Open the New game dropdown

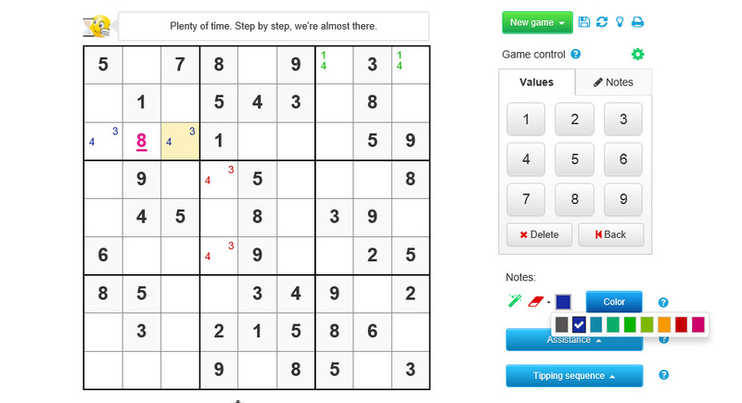point(537,22)
